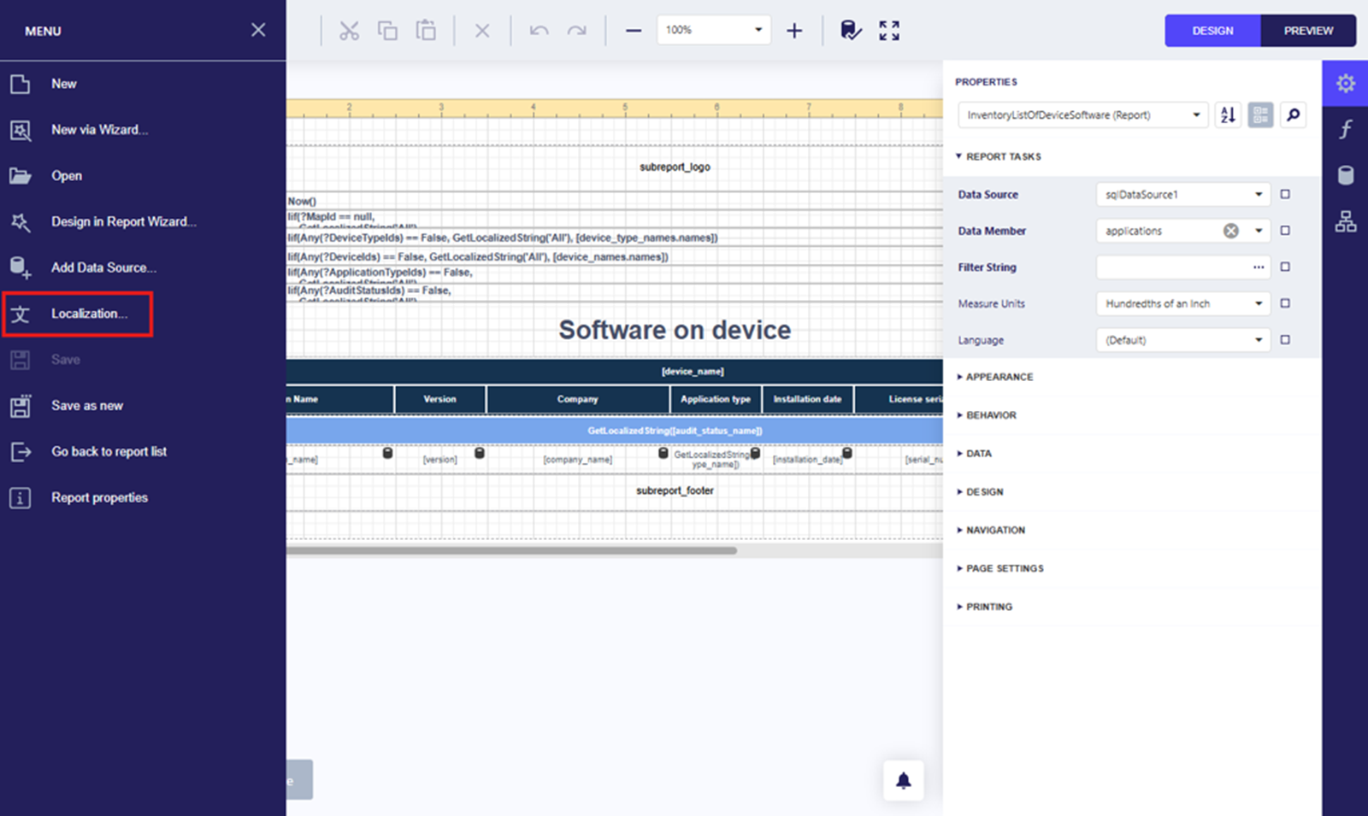Expand the Appearance section
The width and height of the screenshot is (1368, 816).
coord(999,377)
